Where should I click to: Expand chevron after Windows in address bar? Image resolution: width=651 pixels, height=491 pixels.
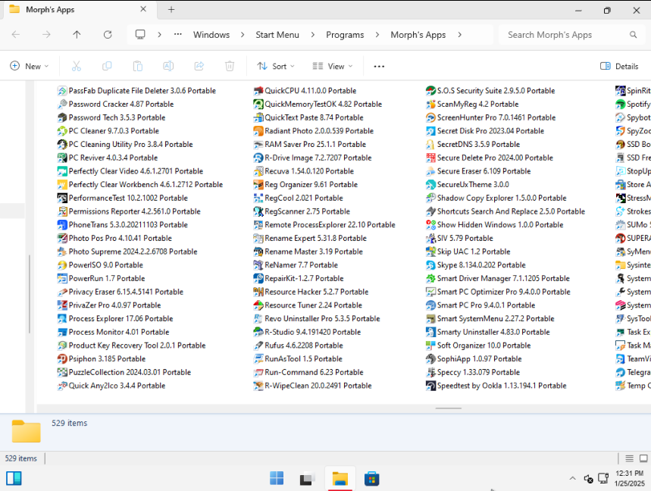[243, 34]
